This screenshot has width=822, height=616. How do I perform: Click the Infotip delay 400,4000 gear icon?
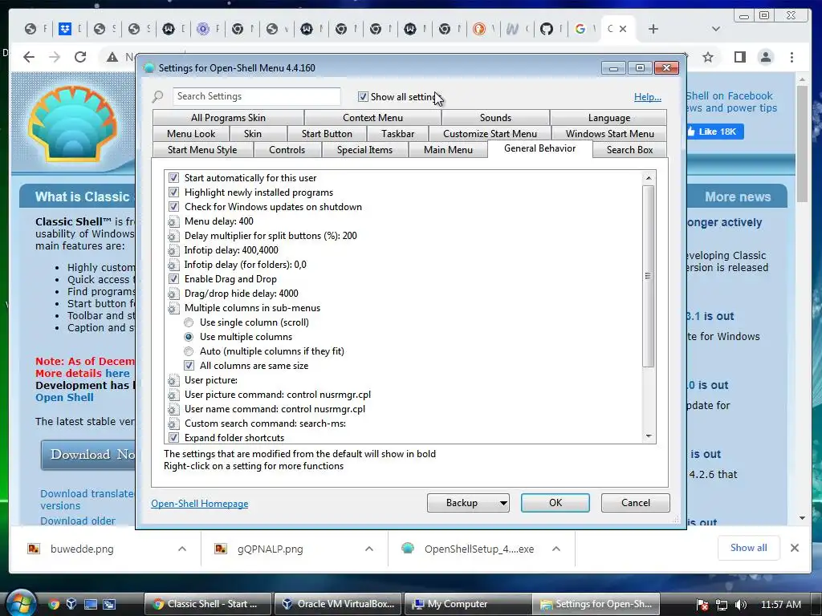tap(173, 250)
